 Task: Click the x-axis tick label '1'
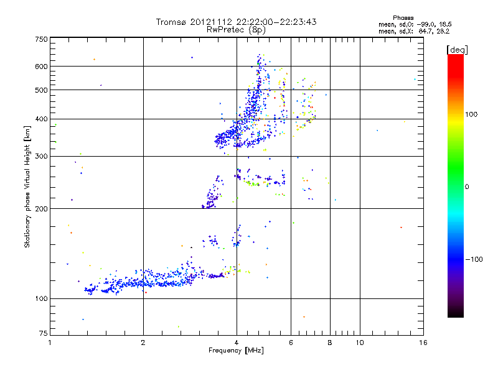click(50, 343)
